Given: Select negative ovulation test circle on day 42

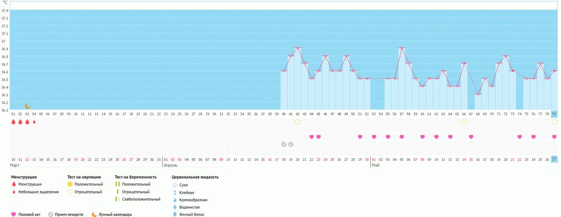Looking at the screenshot, I should tap(298, 122).
